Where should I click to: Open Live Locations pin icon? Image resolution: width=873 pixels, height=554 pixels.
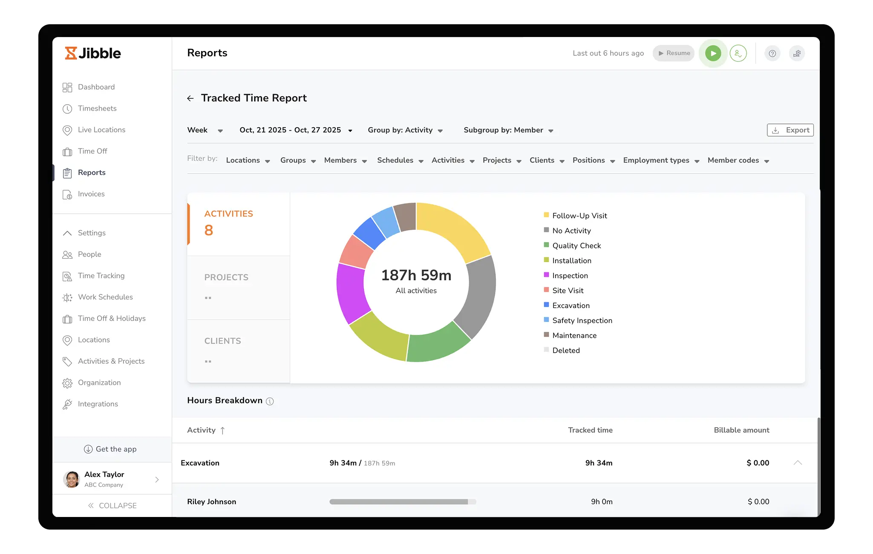(67, 130)
